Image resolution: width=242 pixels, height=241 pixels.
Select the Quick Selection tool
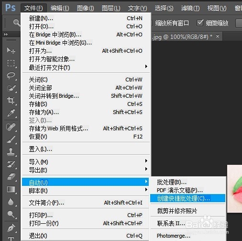click(x=11, y=88)
